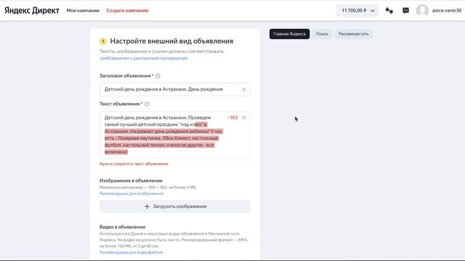Click Настройте внешний вид объявления heading

171,41
